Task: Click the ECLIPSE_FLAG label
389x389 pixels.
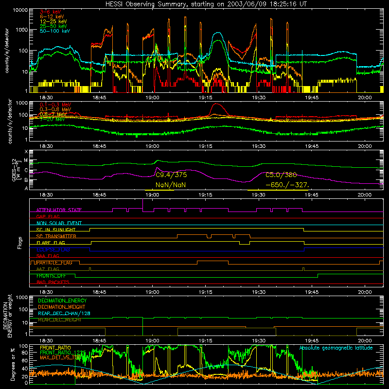Action: (x=53, y=249)
